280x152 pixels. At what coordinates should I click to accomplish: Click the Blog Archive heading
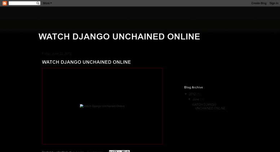tap(194, 87)
